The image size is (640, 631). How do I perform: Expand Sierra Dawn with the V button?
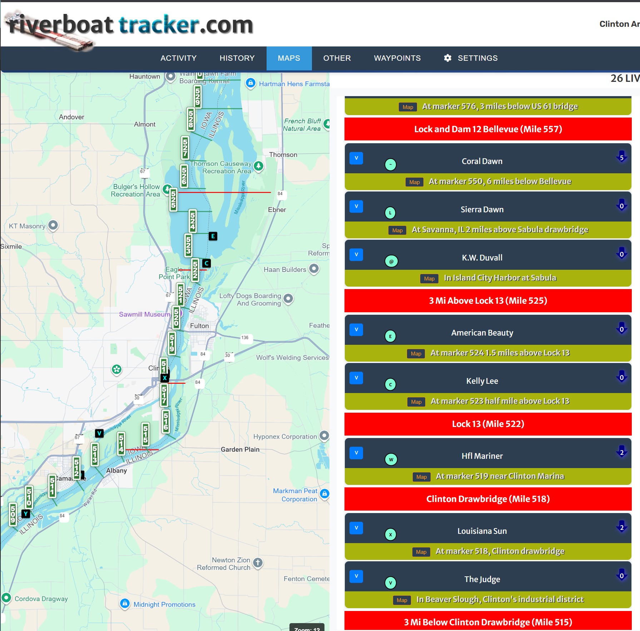[356, 206]
